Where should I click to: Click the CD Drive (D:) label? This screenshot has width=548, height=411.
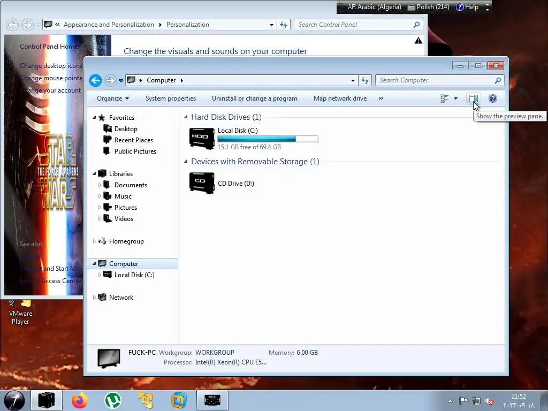point(236,184)
